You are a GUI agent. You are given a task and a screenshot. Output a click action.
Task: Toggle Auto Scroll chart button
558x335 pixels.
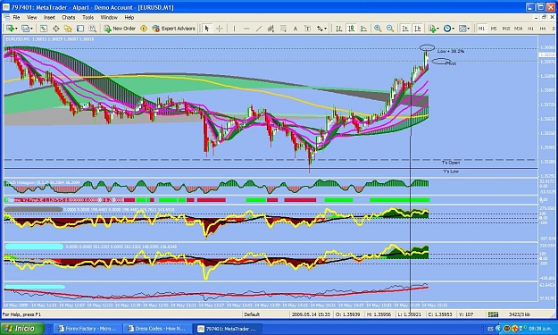point(405,29)
